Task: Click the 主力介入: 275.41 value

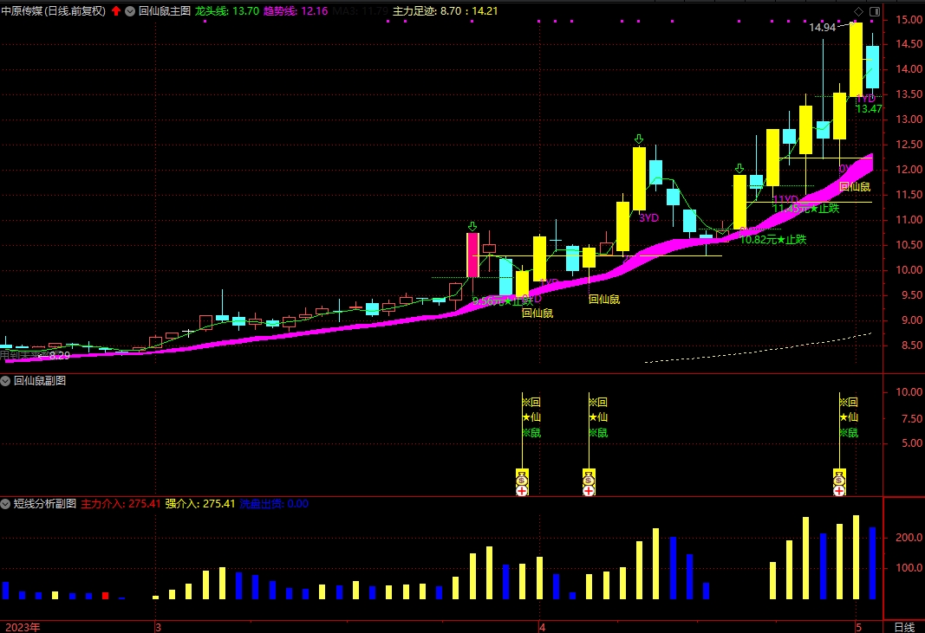Action: point(121,504)
